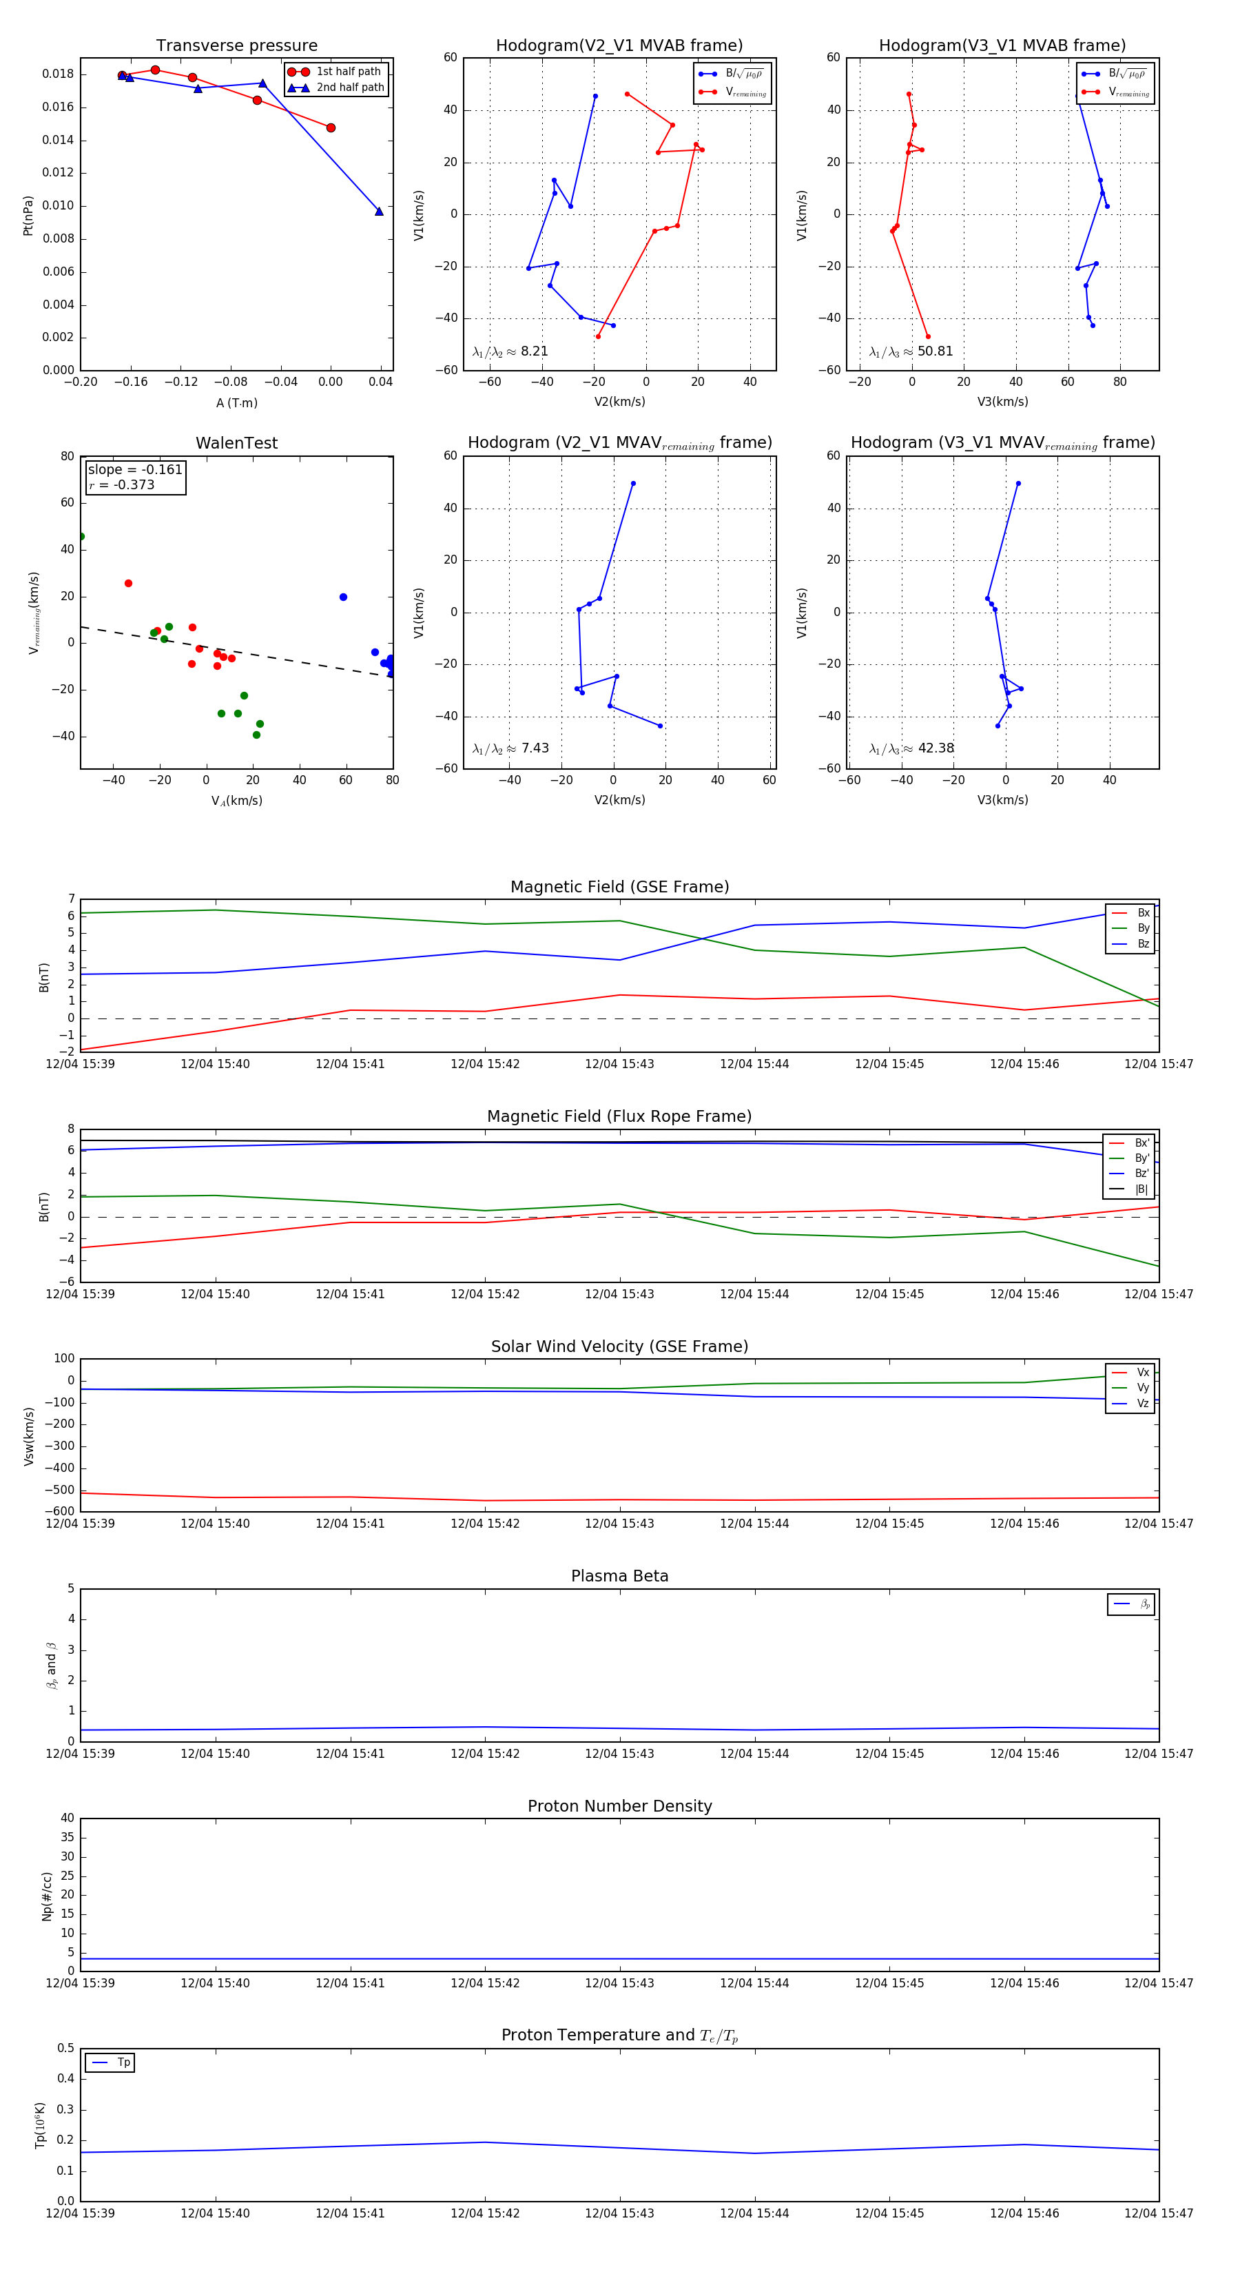This screenshot has width=1240, height=2274.
Task: Click the green dot on WalenTest's left edge
Action: pyautogui.click(x=81, y=537)
